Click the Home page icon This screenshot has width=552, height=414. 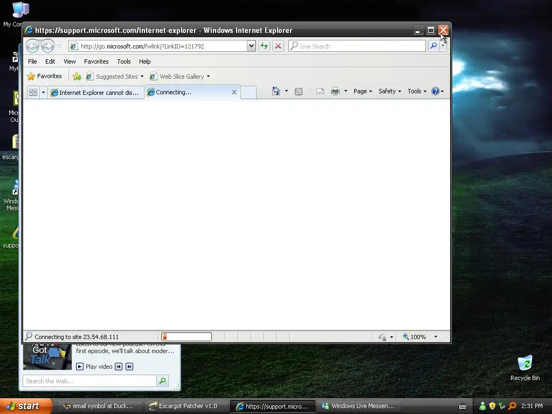pos(275,91)
